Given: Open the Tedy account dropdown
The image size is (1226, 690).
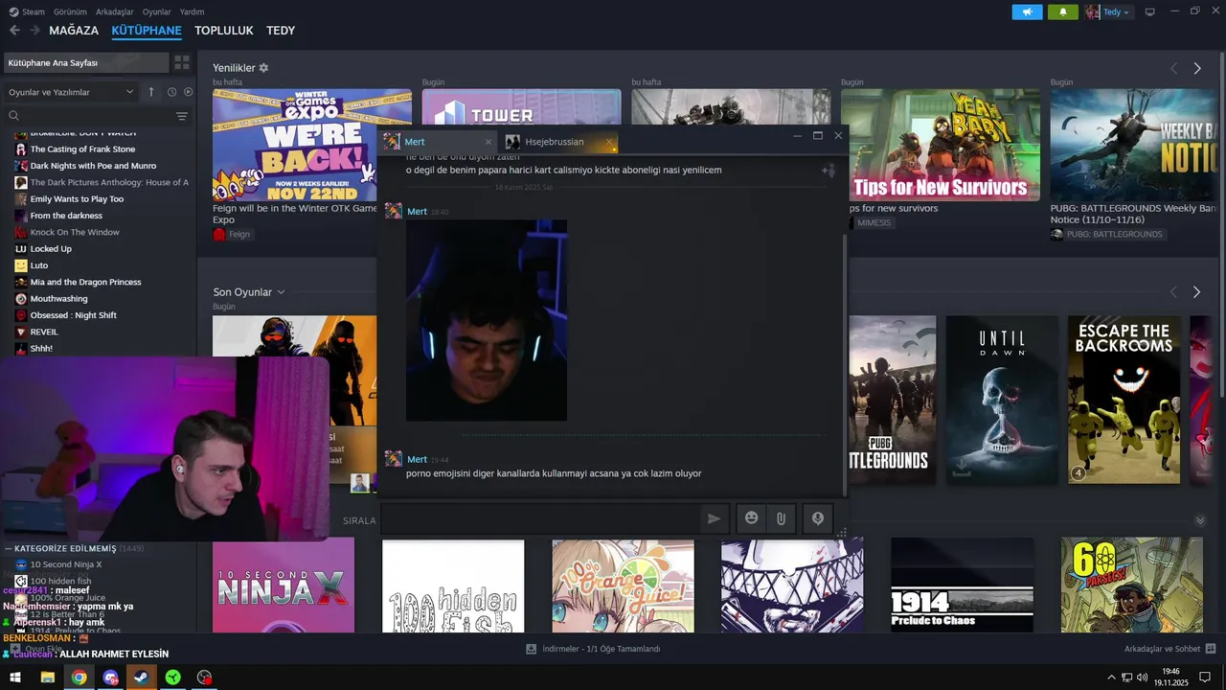Looking at the screenshot, I should 1108,12.
